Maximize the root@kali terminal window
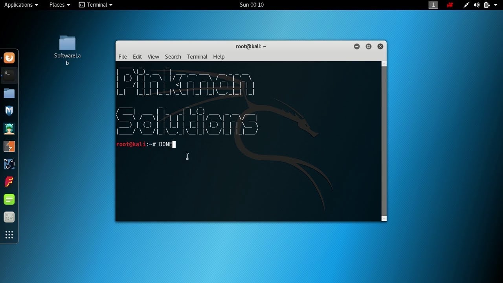The width and height of the screenshot is (503, 283). point(369,46)
